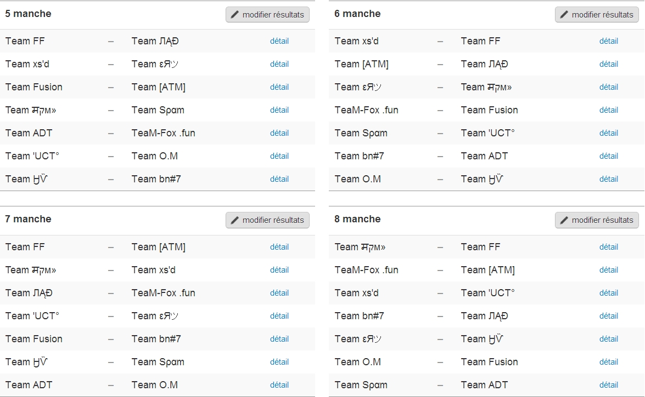Open détail for Team ADT vs Team O.M in 7 manche
The width and height of the screenshot is (645, 397).
[x=279, y=385]
